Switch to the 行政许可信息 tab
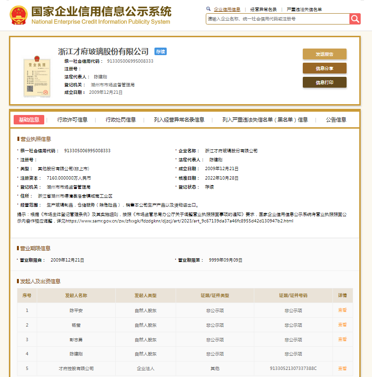372x377 pixels. click(72, 120)
